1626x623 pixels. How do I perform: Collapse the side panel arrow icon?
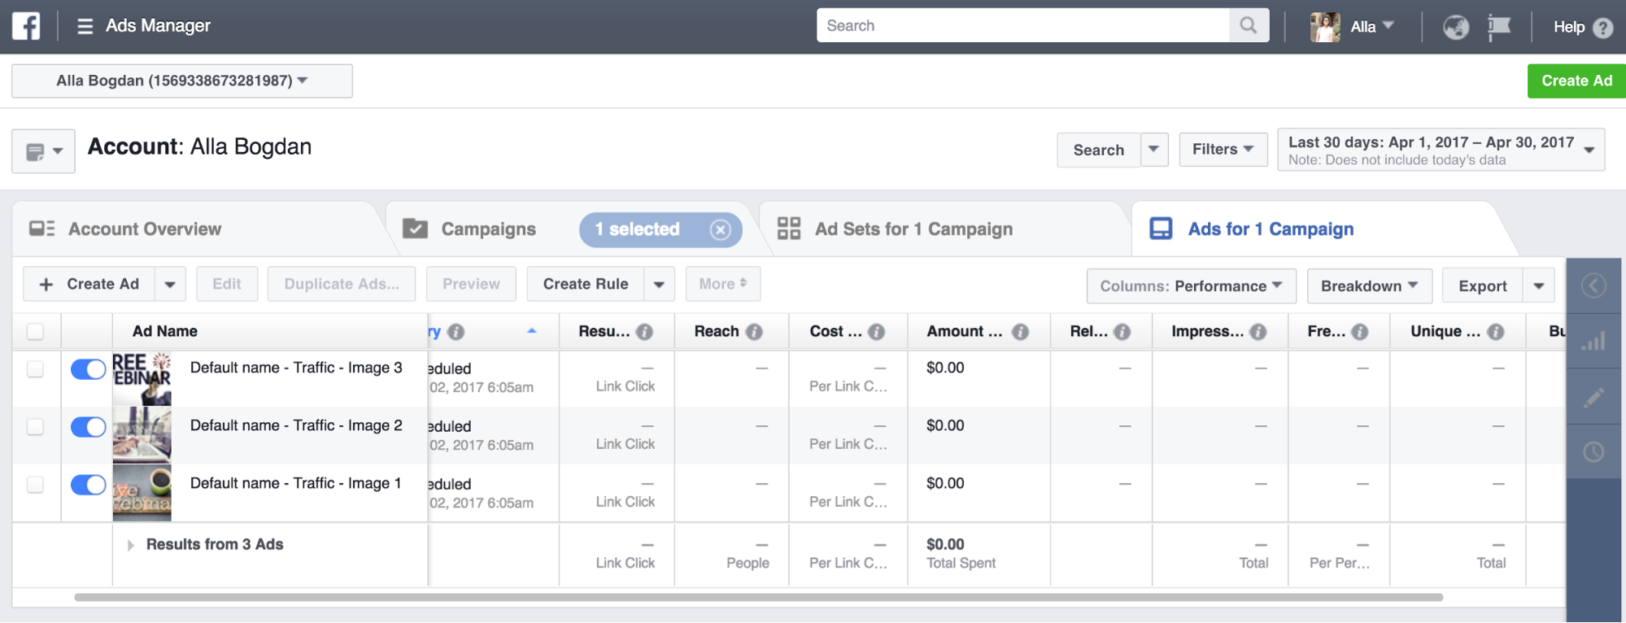tap(1593, 285)
